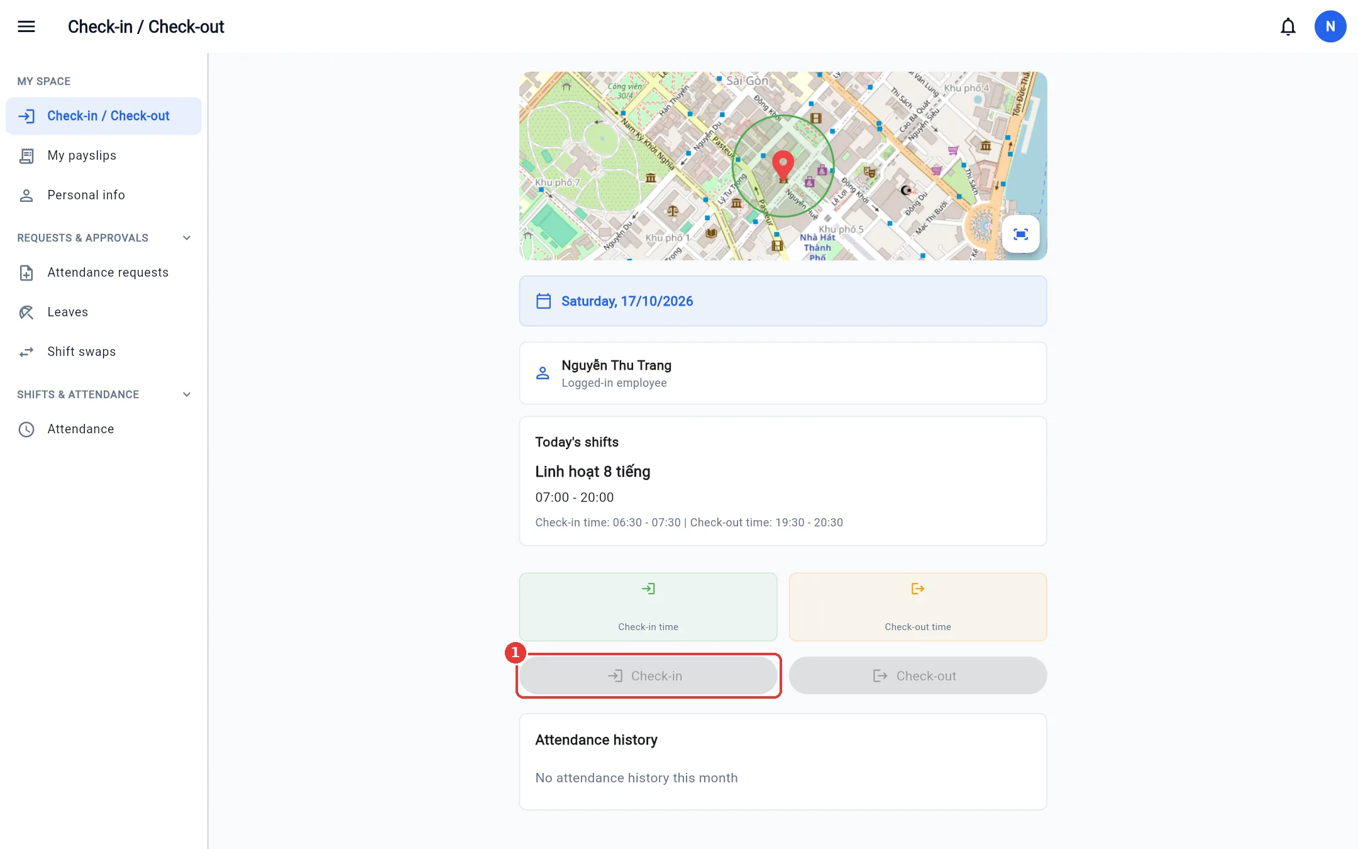Image resolution: width=1358 pixels, height=849 pixels.
Task: Navigate to Shift swaps
Action: click(x=104, y=352)
